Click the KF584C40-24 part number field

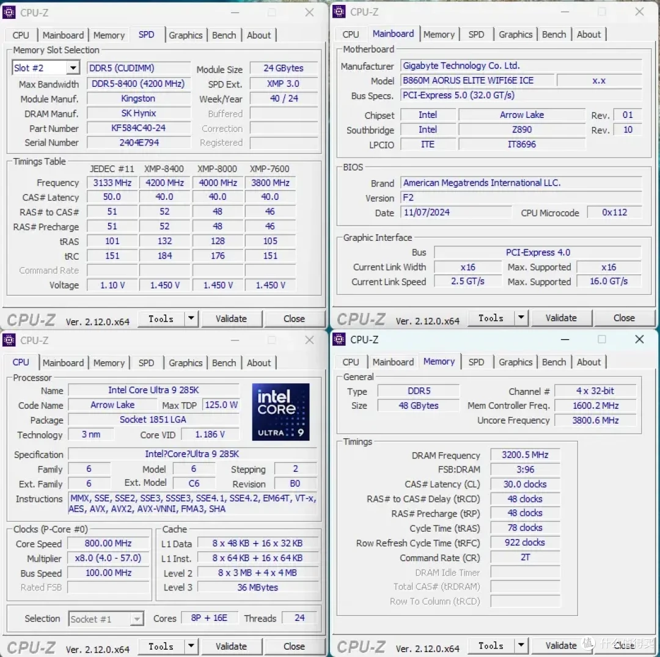point(139,128)
